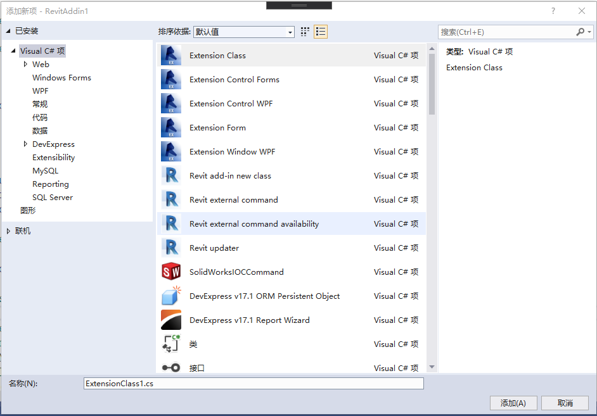This screenshot has width=597, height=416.
Task: Select Revit external command availability template name
Action: point(254,224)
